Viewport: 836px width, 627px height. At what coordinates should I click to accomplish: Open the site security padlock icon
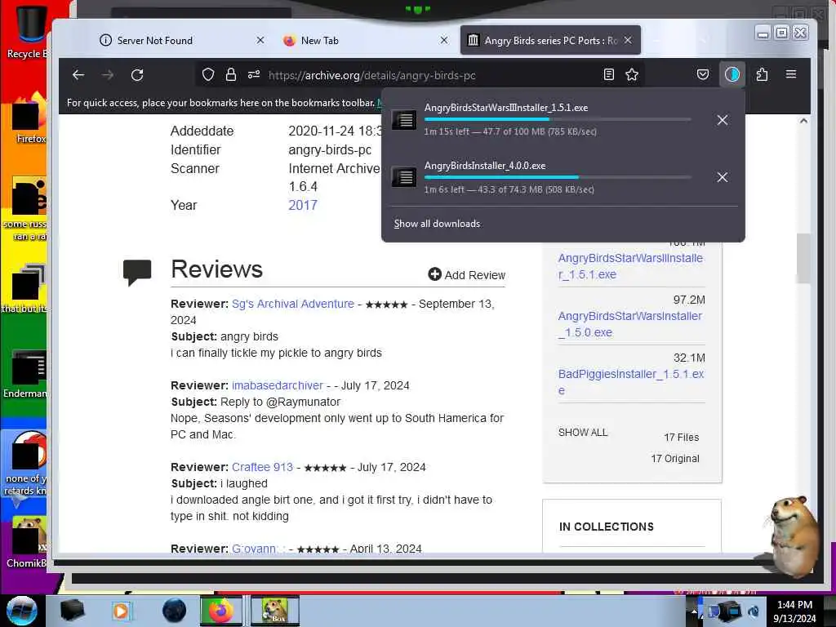tap(231, 75)
